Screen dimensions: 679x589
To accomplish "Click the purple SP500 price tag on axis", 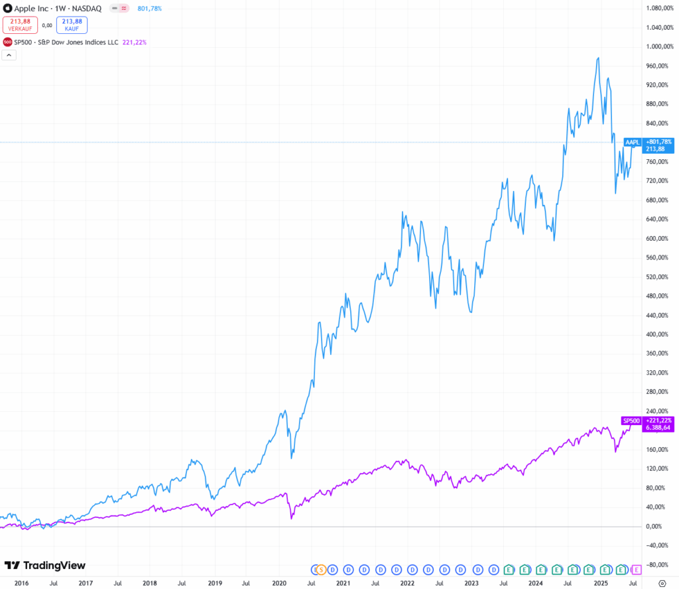I will point(631,421).
